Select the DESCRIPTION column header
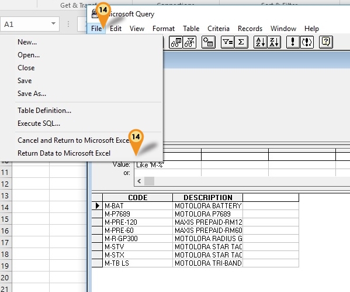350x292 pixels. pyautogui.click(x=207, y=198)
